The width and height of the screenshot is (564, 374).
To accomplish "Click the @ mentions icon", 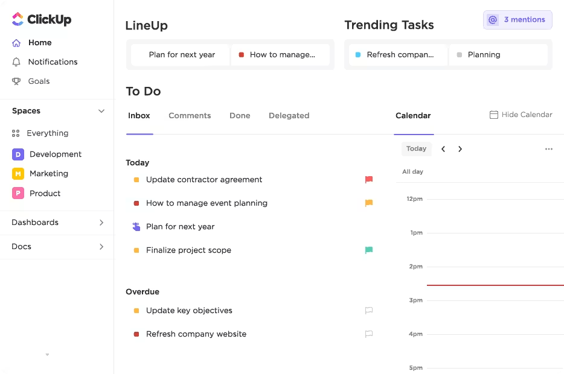I will [493, 20].
